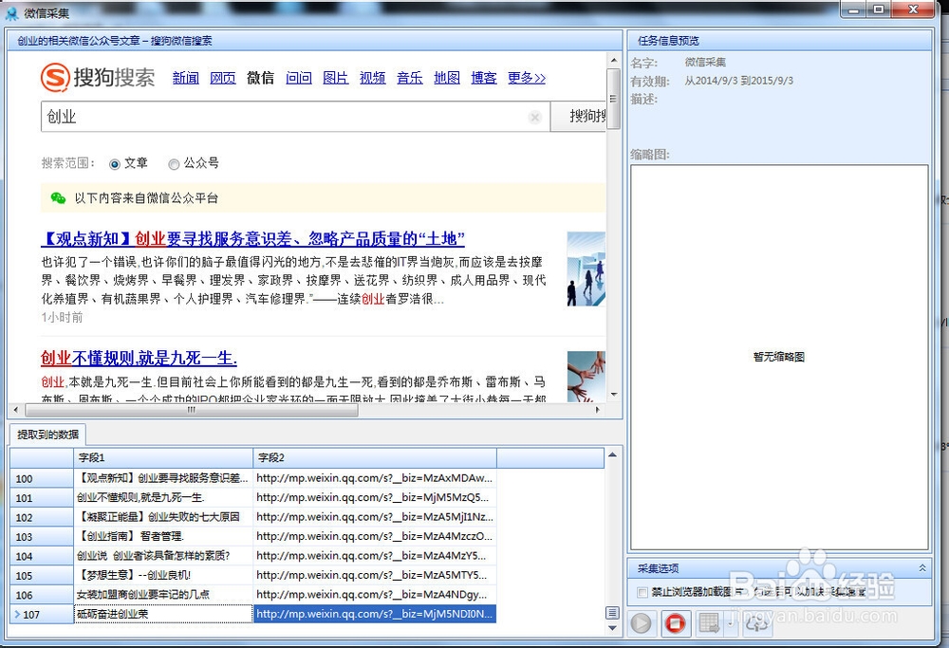The image size is (949, 648).
Task: Click the highlighted URL cell in row 107
Action: click(x=375, y=614)
